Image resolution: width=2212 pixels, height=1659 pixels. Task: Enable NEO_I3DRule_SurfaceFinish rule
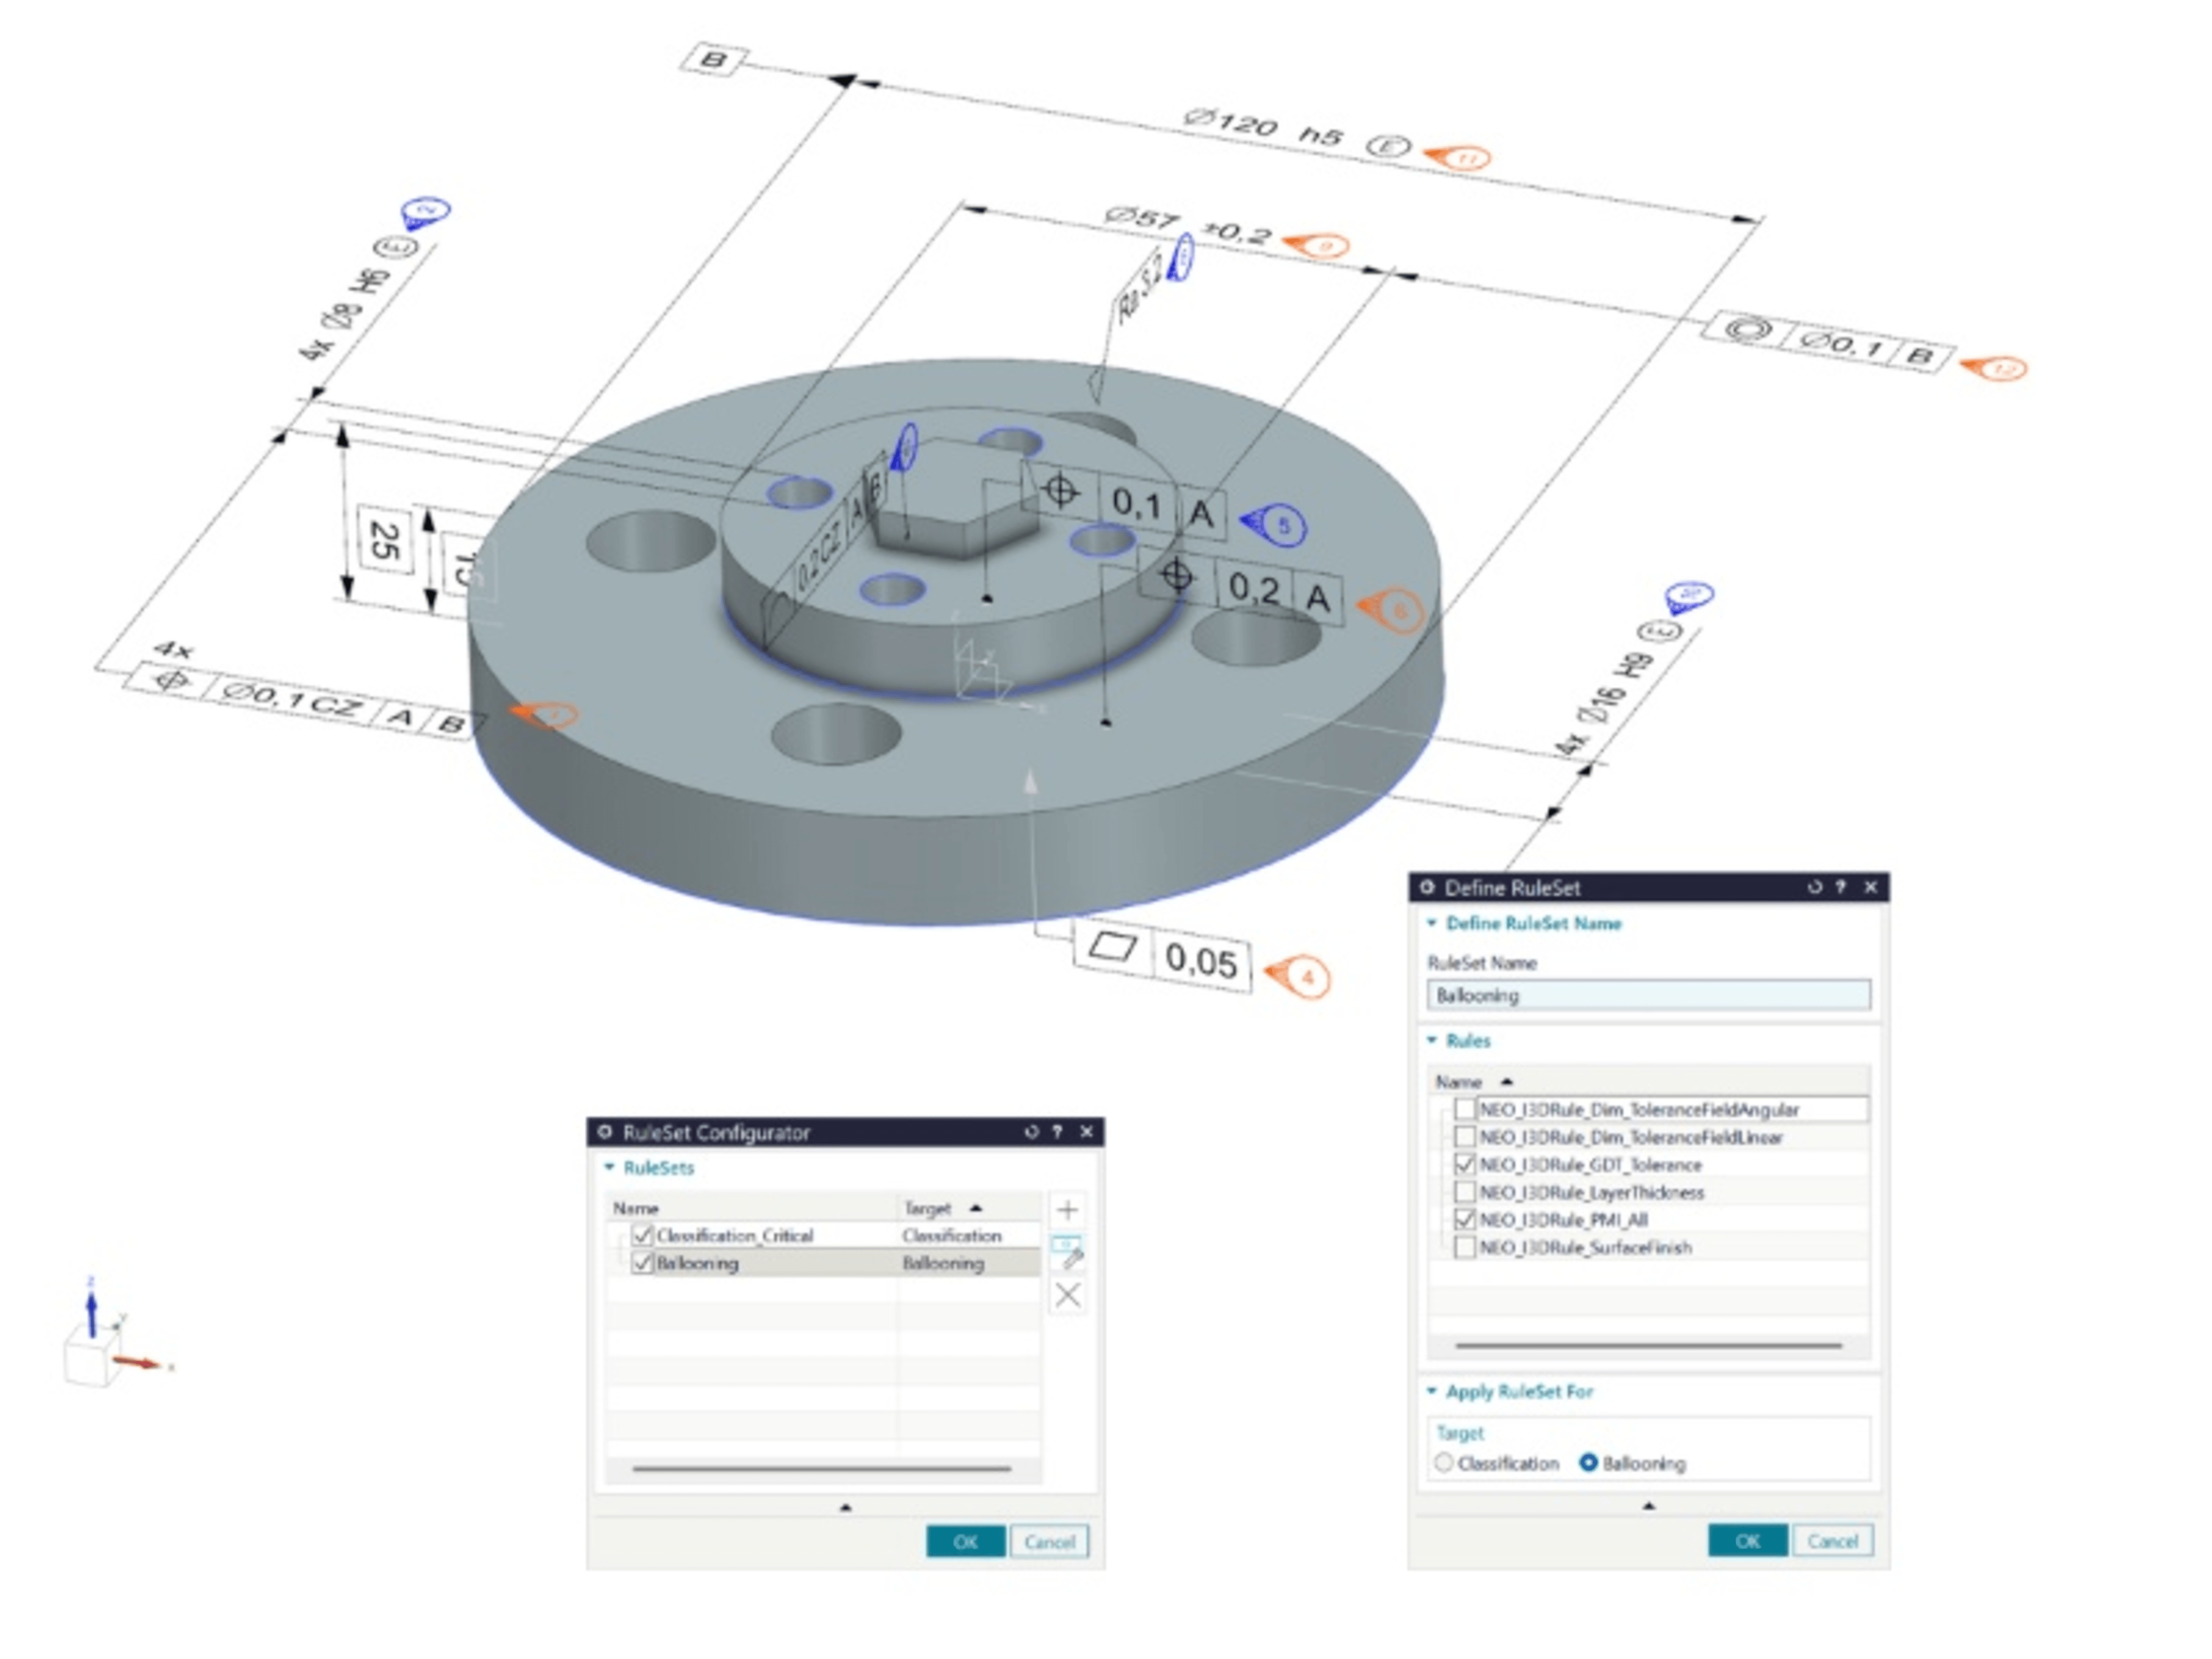tap(1465, 1247)
